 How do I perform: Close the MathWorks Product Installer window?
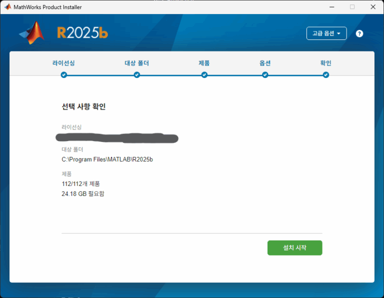coord(374,7)
